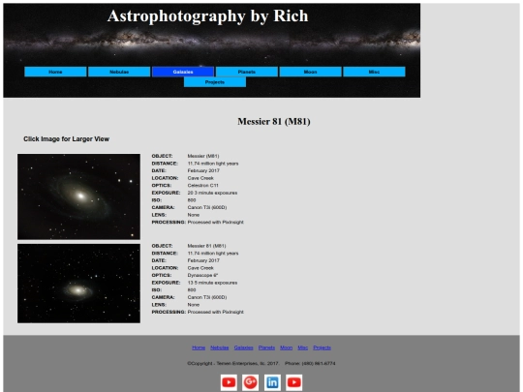Open the Google+ social icon
Image resolution: width=523 pixels, height=392 pixels.
(x=251, y=382)
